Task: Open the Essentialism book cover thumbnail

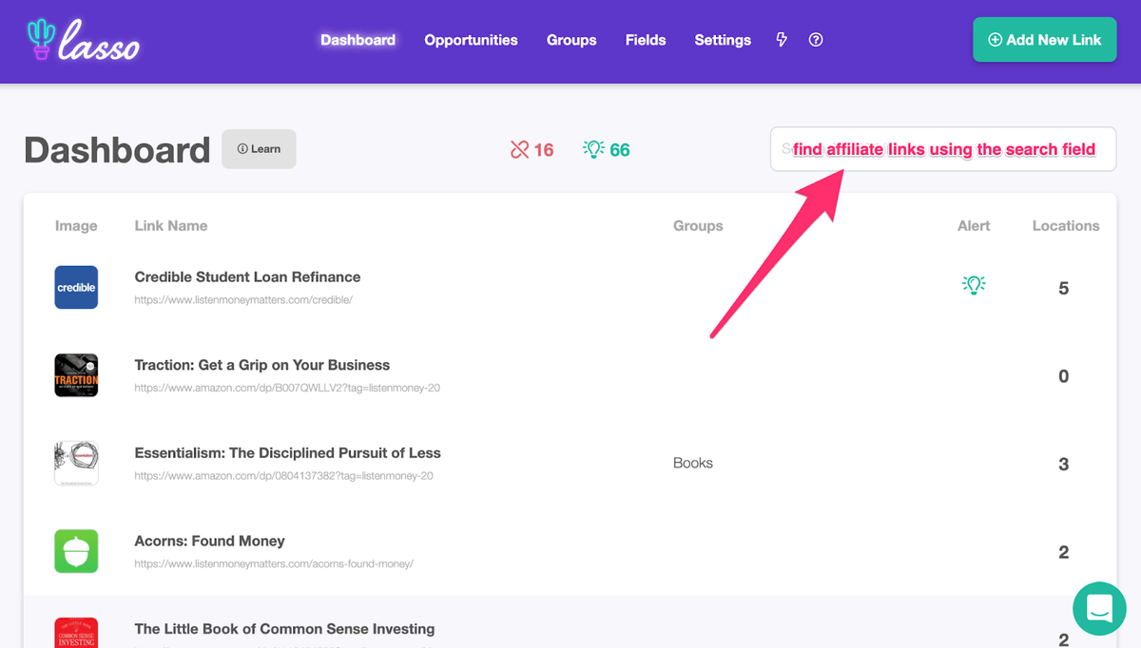Action: (76, 464)
